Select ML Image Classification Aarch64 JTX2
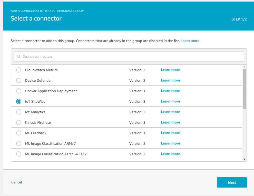 coord(19,154)
